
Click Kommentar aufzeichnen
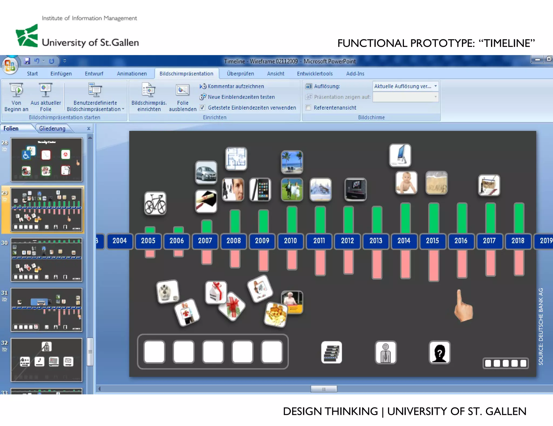[x=232, y=86]
